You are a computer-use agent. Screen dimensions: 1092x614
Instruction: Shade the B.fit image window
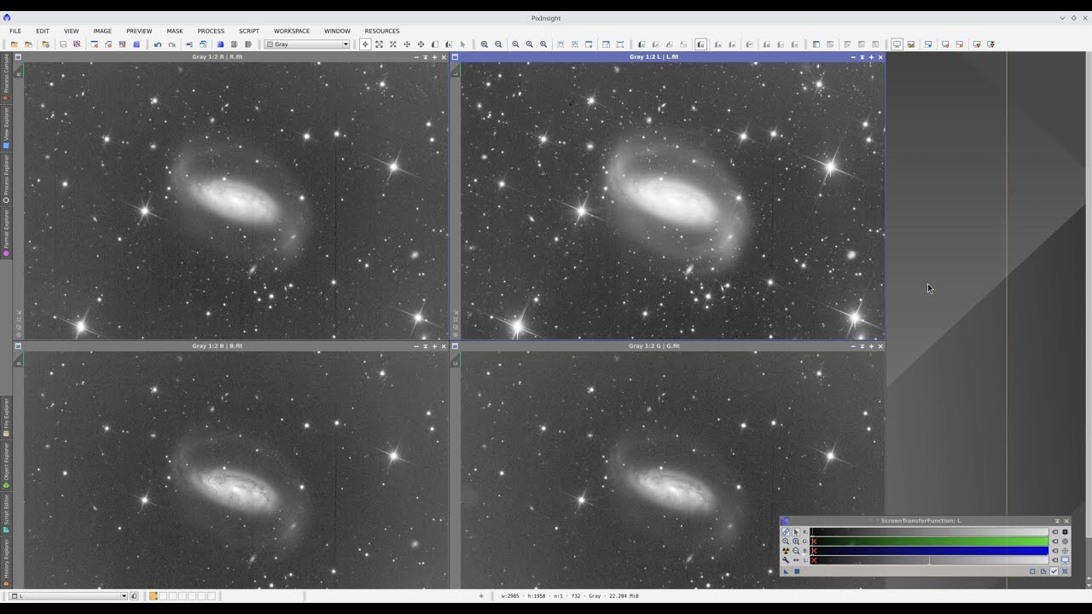426,346
